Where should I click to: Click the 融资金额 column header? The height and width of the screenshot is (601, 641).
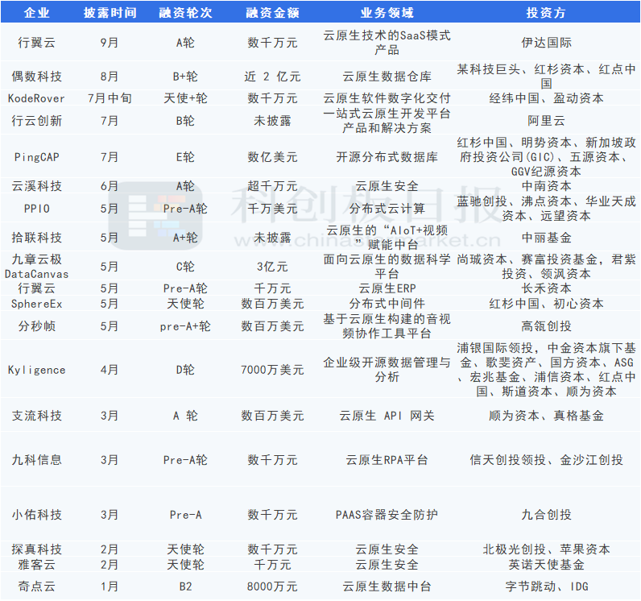point(273,13)
